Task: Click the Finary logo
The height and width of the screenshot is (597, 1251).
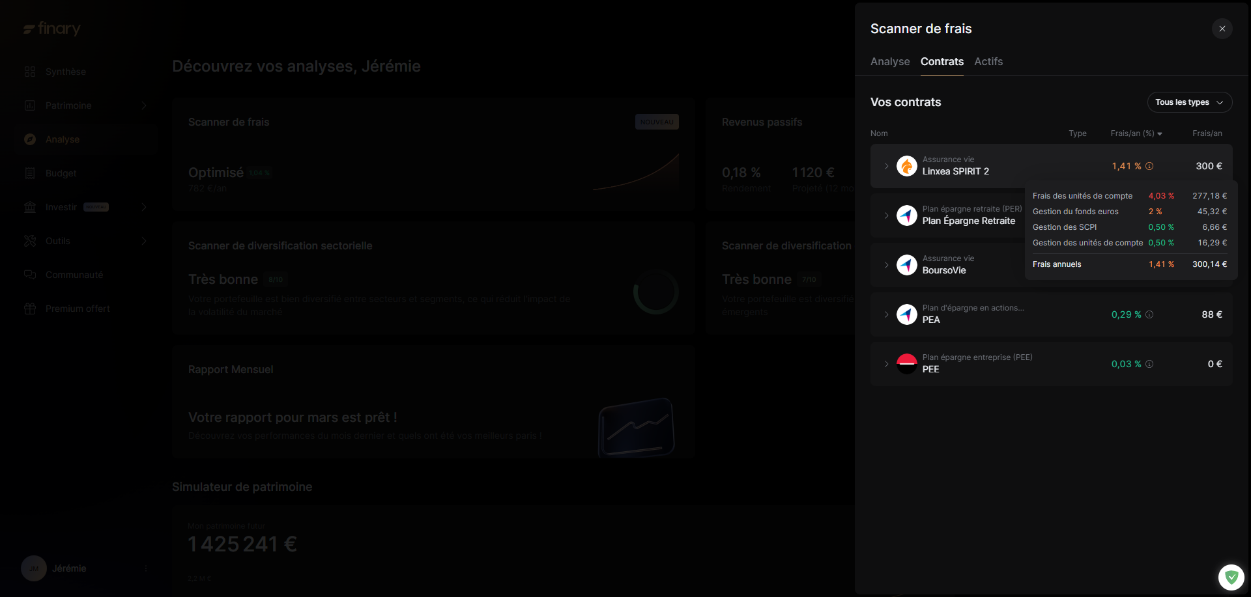Action: (52, 29)
